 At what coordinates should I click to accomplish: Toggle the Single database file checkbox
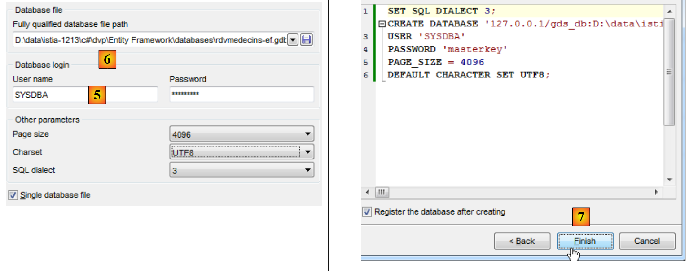point(13,195)
